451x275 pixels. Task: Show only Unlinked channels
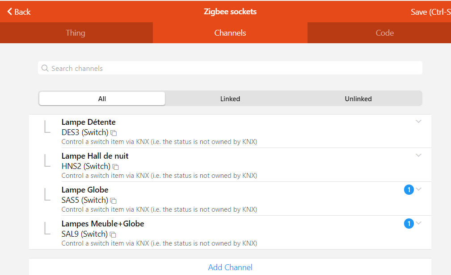click(358, 99)
